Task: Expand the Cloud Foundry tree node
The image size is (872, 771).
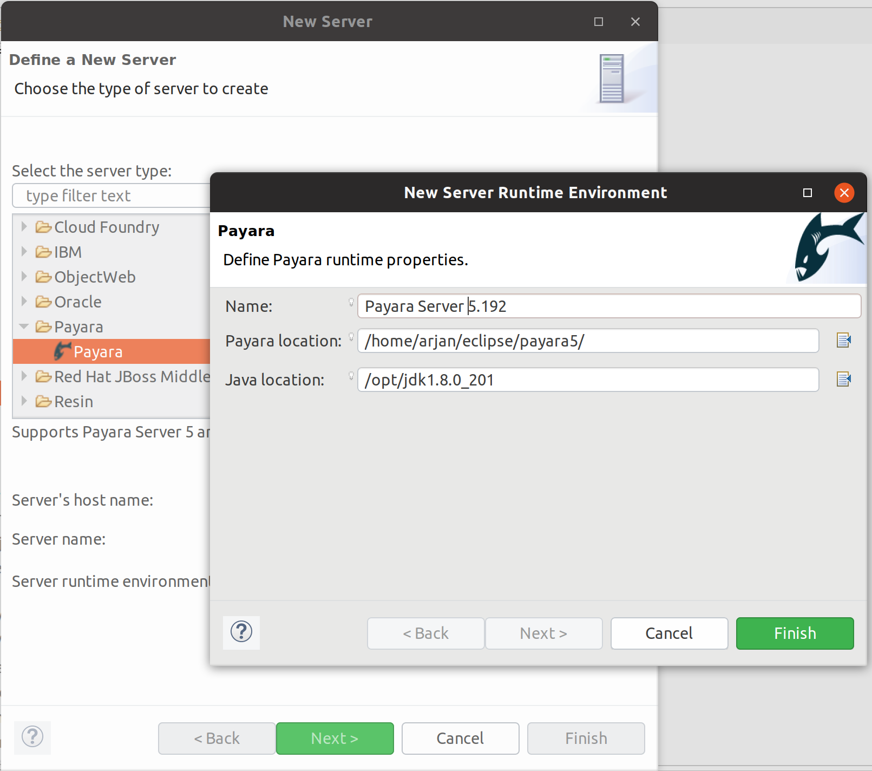Action: click(x=24, y=227)
